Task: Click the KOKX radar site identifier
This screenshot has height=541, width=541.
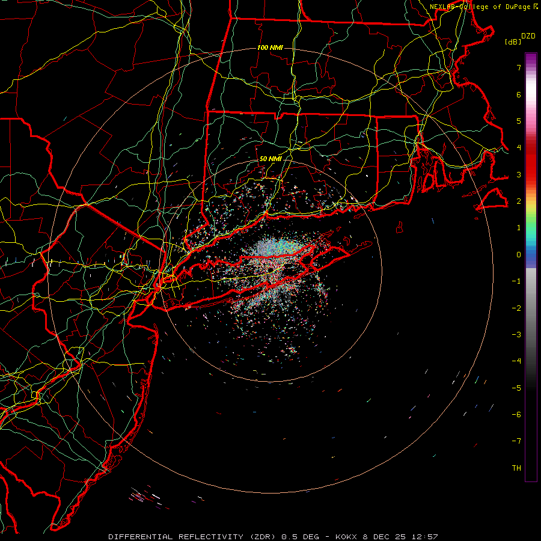Action: coord(347,537)
